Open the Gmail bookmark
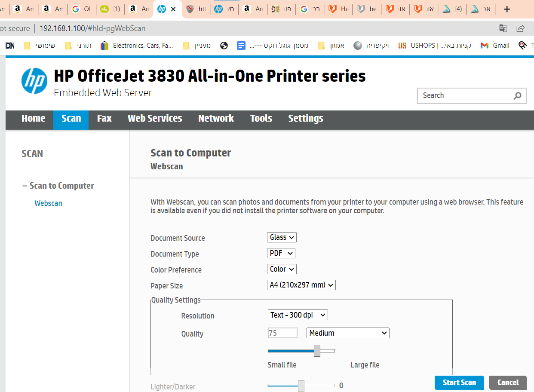The image size is (534, 392). pos(495,46)
